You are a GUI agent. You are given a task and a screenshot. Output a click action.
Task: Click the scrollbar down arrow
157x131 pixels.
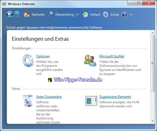(x=153, y=121)
